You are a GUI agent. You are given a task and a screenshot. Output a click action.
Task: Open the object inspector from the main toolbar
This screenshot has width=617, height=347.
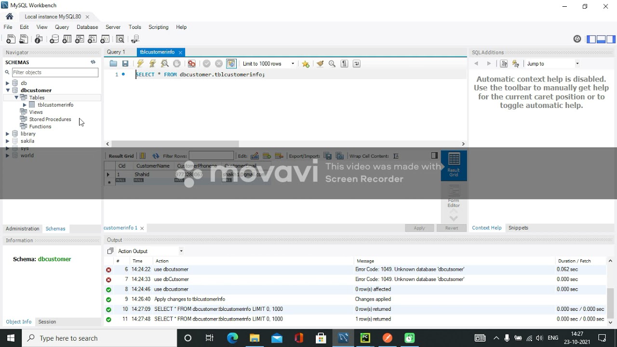click(39, 39)
